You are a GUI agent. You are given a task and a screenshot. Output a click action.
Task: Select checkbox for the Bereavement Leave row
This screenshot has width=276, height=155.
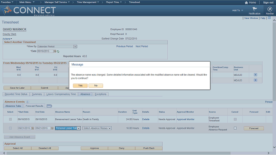[10, 119]
